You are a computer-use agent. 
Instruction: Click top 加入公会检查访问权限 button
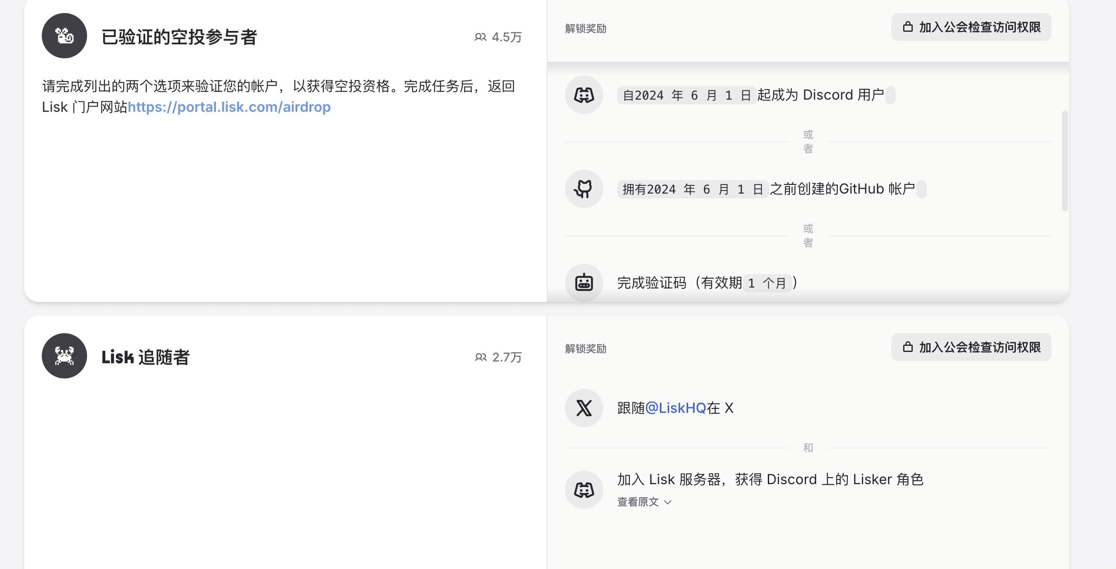point(971,27)
